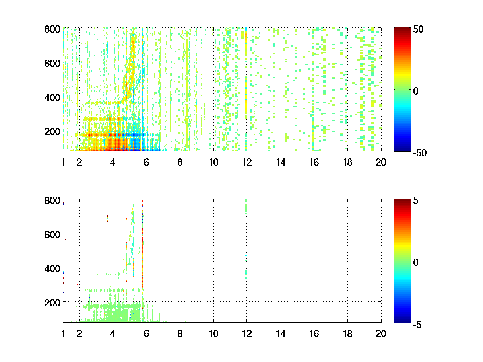The image size is (483, 362).
Task: Click x-axis tick 20 of the ±50 plot
Action: pos(381,162)
